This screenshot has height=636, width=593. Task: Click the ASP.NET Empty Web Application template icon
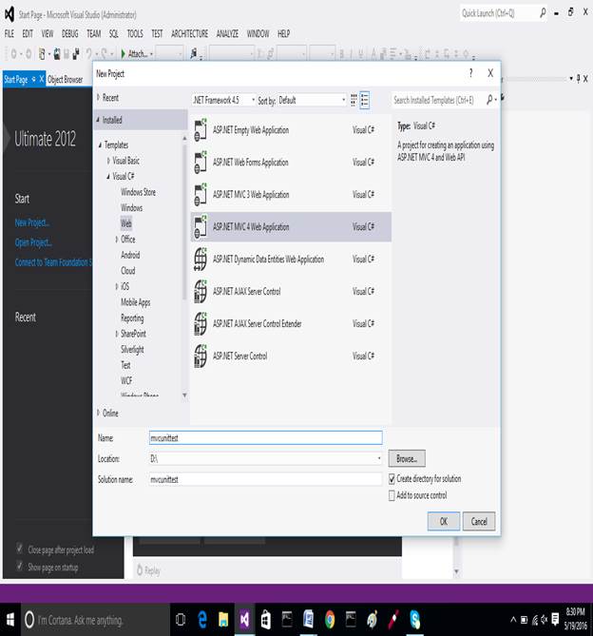tap(201, 130)
